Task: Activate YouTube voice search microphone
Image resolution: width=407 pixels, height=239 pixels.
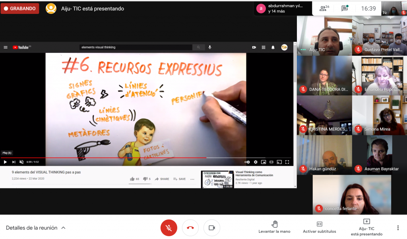Action: tap(210, 47)
